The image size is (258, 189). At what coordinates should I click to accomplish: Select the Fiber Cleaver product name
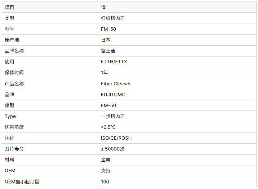click(x=116, y=84)
